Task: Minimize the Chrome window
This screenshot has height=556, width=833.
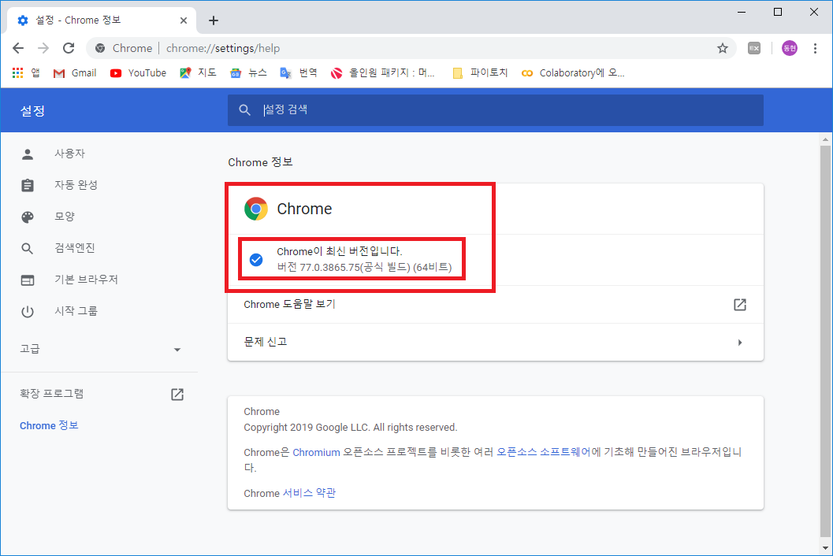Action: coord(742,12)
